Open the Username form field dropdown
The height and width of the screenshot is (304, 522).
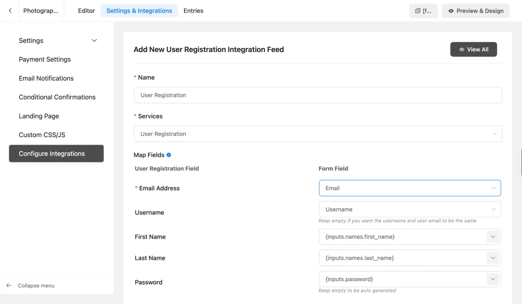click(x=410, y=209)
